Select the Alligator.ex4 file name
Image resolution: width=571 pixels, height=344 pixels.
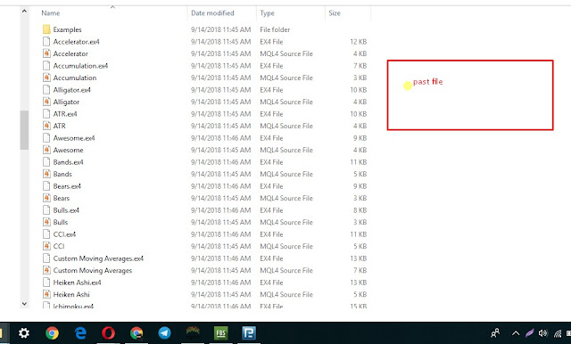(71, 90)
